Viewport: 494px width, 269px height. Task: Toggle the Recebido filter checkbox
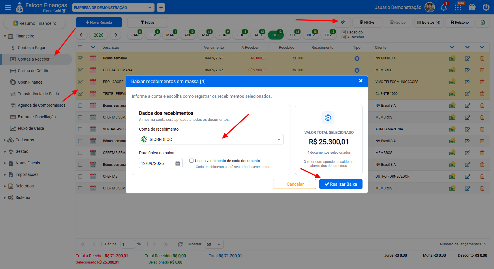pos(344,32)
